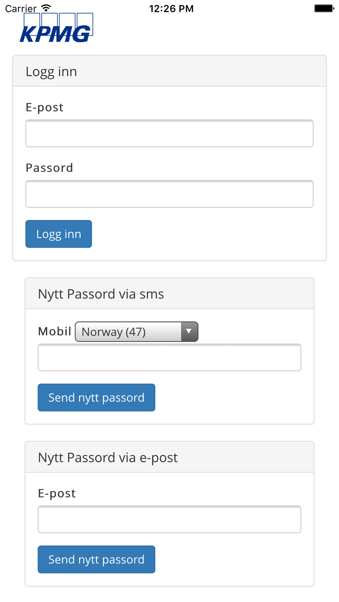The height and width of the screenshot is (602, 339).
Task: Tap the KPMG logo
Action: [56, 28]
